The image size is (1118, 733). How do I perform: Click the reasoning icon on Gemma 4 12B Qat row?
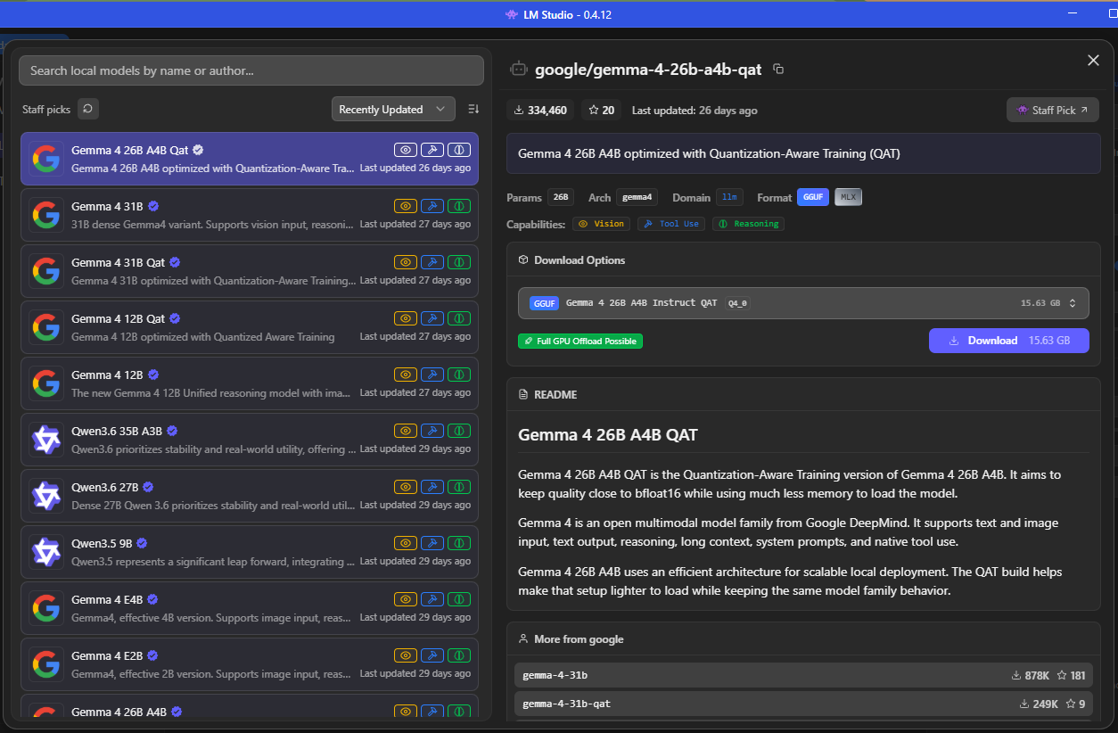click(x=459, y=318)
